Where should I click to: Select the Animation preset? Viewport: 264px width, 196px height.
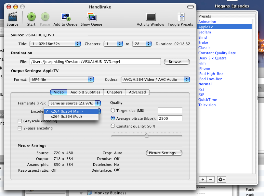tap(225, 22)
